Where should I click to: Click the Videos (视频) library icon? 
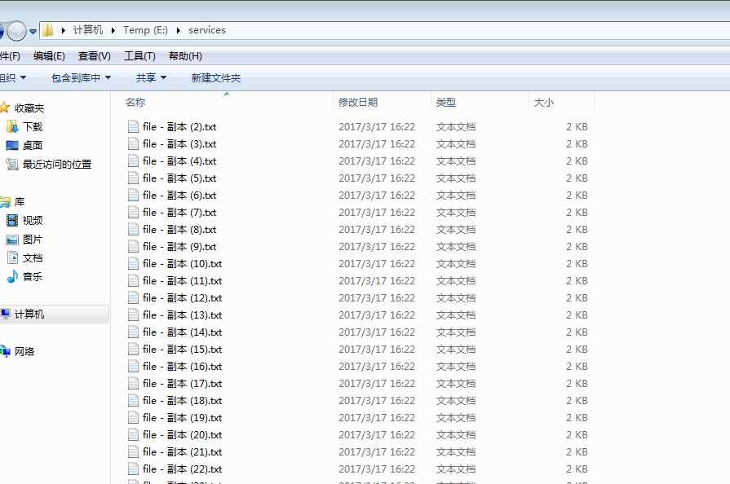coord(12,221)
